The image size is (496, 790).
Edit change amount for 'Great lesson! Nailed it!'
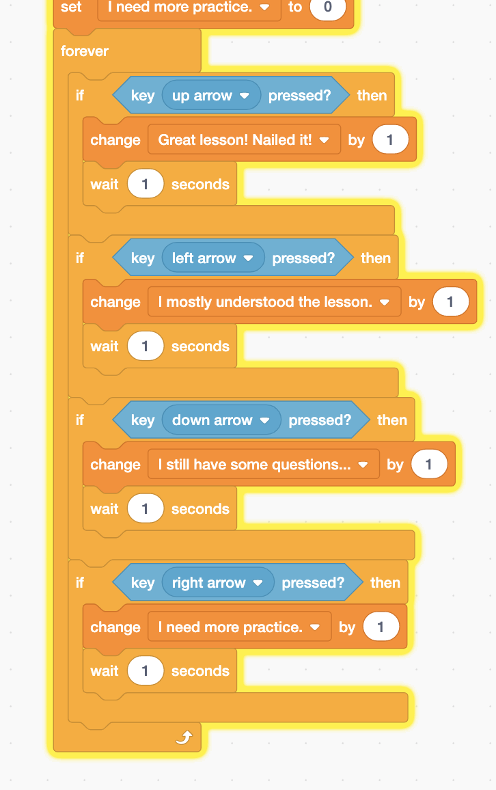[390, 140]
